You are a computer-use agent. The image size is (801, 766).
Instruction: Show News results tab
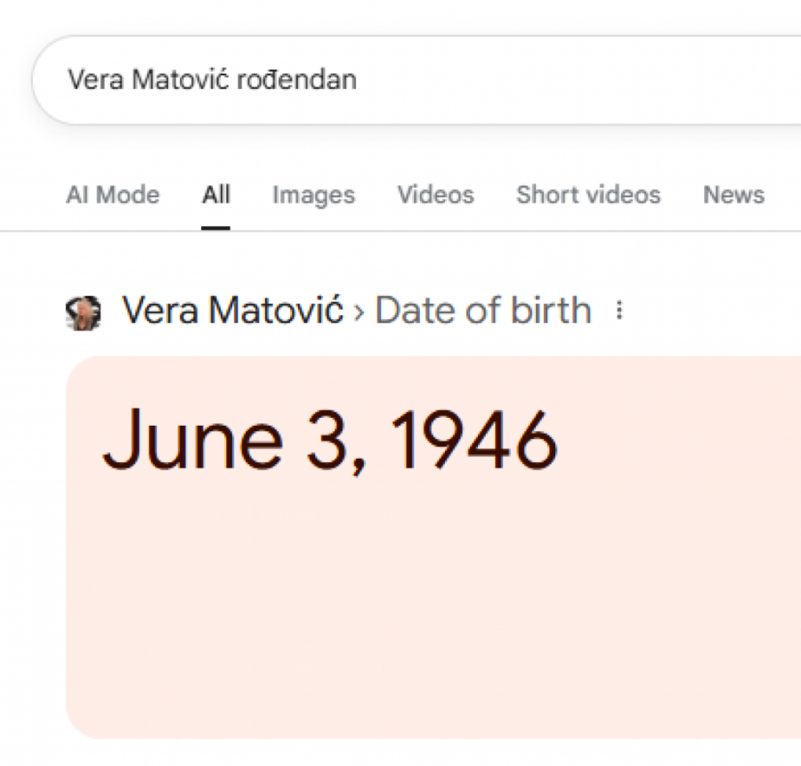(733, 195)
